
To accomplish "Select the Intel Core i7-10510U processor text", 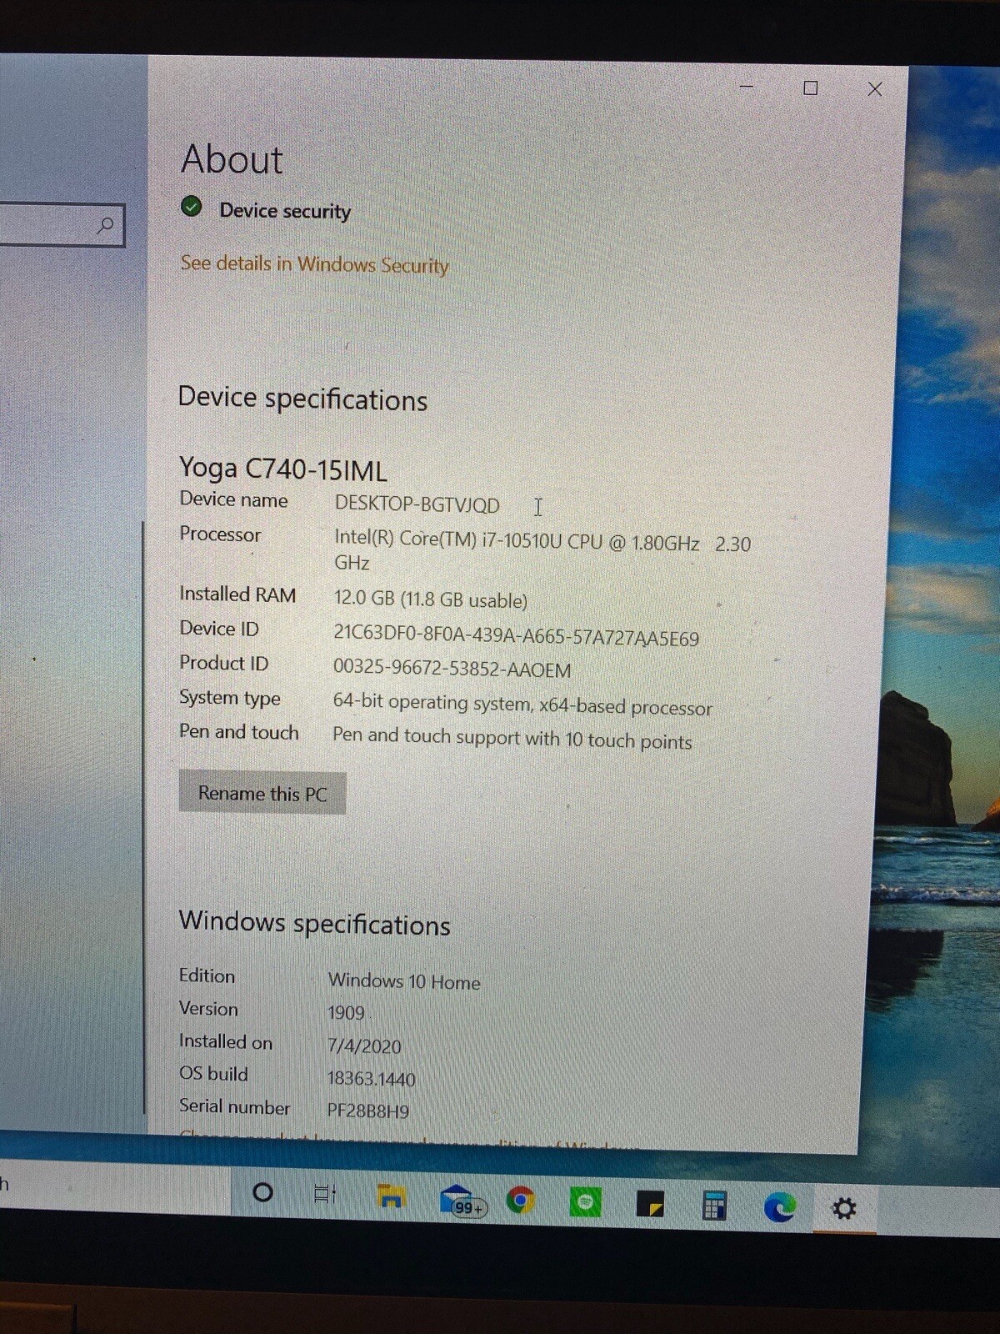I will coord(542,552).
